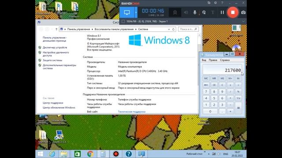Open the Правка menu in Calculator
The width and height of the screenshot is (282, 158).
click(213, 60)
